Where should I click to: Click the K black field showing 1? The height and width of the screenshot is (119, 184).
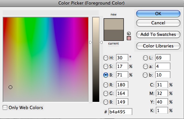pos(162,110)
